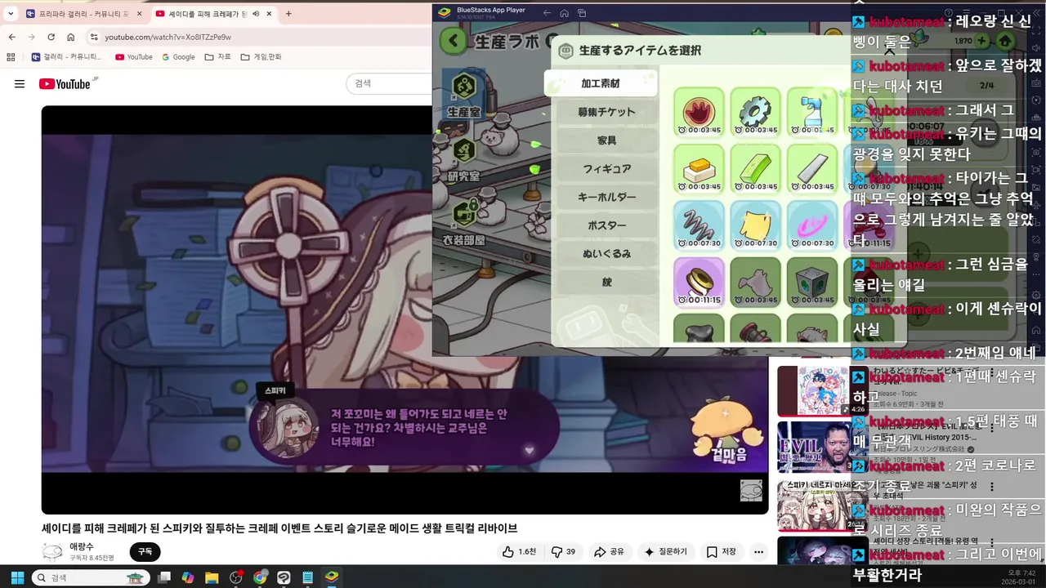Click BlueStacks home icon in title bar

(x=564, y=12)
